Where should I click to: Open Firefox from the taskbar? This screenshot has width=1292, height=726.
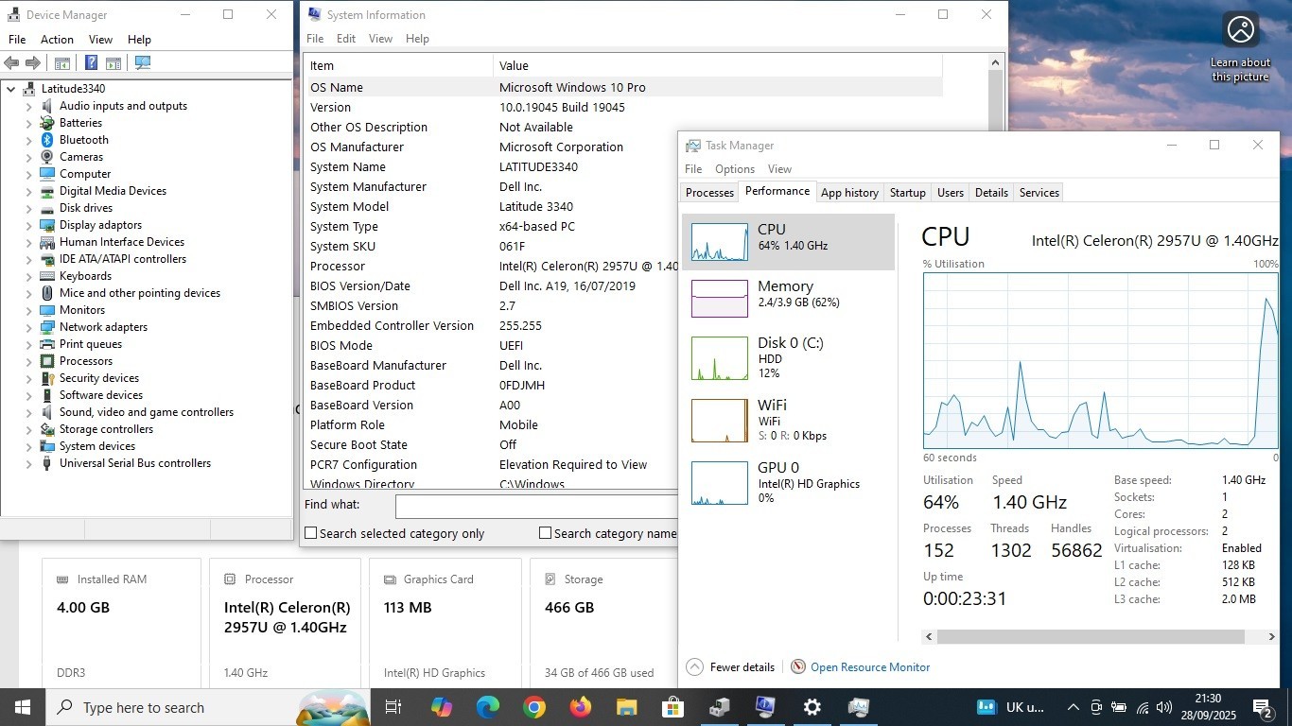581,707
